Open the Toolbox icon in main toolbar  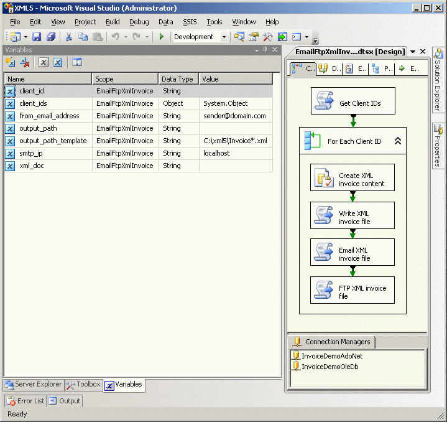268,37
